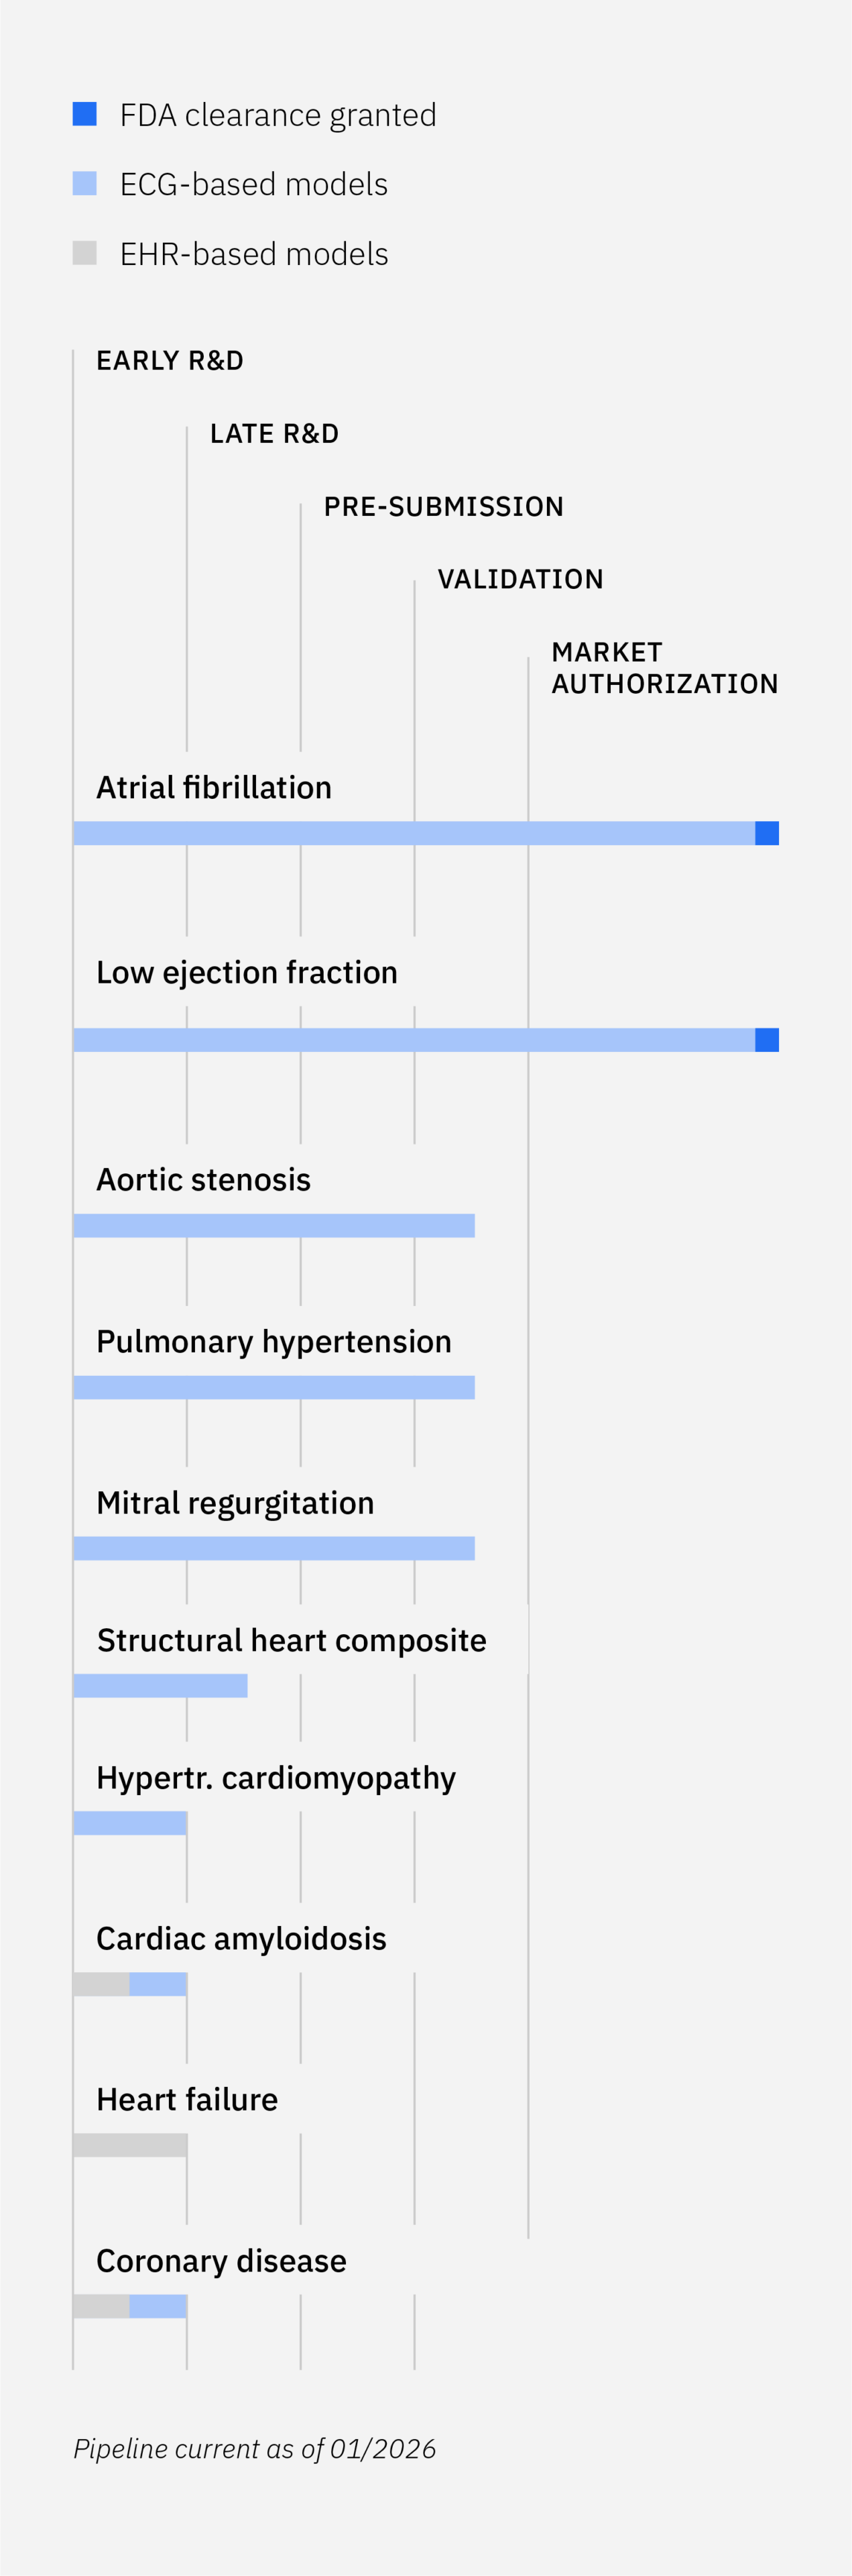Click the blue ECG segment of Coronary disease bar

(158, 2306)
